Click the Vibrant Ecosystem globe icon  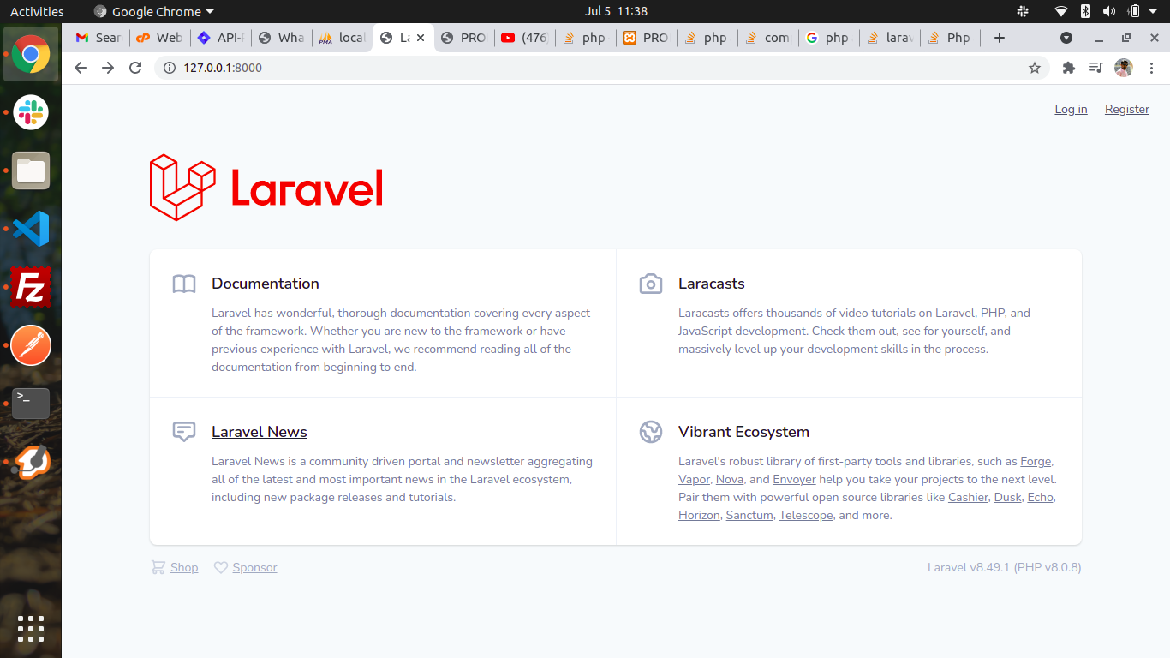point(651,432)
